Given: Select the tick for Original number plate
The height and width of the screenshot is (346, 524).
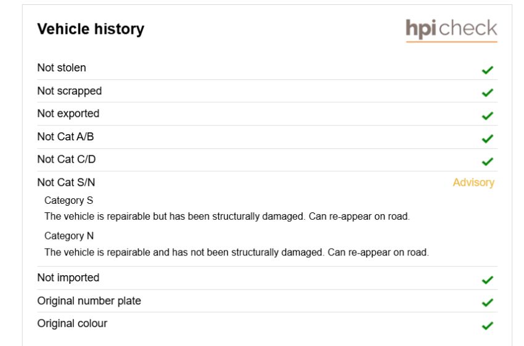Looking at the screenshot, I should (488, 303).
